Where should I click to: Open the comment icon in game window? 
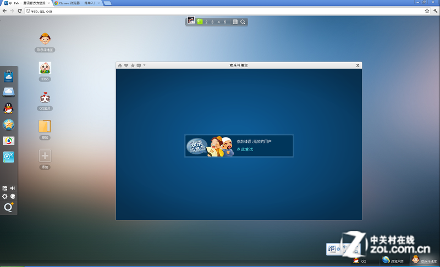(x=139, y=65)
